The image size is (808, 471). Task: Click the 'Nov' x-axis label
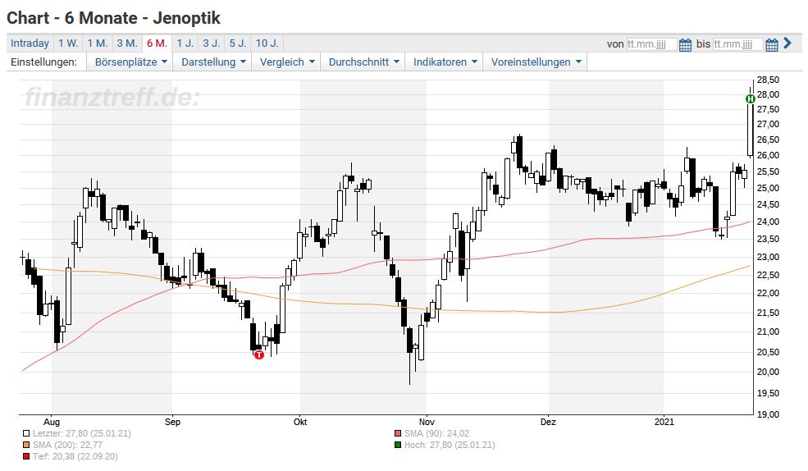427,422
